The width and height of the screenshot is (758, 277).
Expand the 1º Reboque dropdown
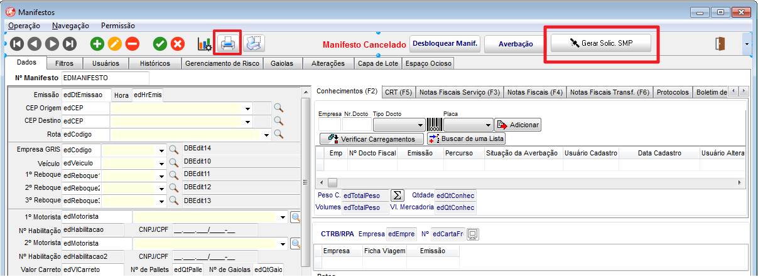(x=161, y=175)
